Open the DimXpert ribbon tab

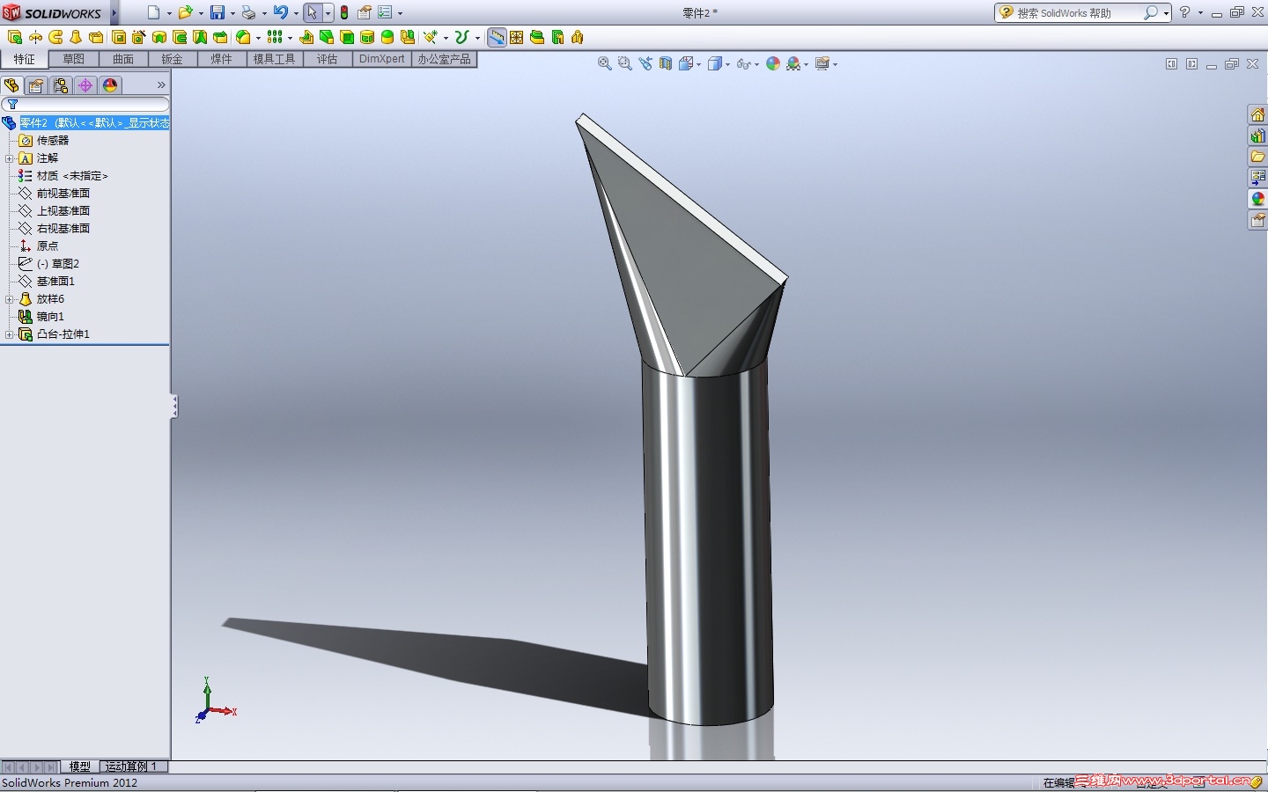[x=382, y=59]
